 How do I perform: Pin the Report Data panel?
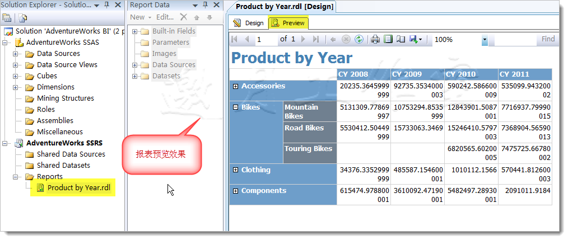[205, 5]
